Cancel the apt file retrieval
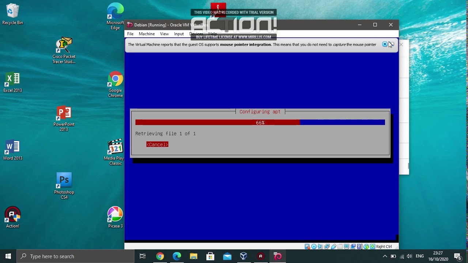 click(x=157, y=145)
